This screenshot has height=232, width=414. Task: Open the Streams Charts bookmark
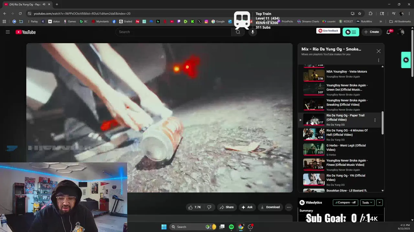[308, 22]
